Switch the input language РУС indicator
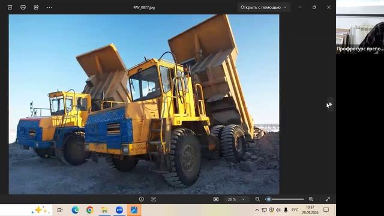The height and width of the screenshot is (216, 384). [295, 210]
